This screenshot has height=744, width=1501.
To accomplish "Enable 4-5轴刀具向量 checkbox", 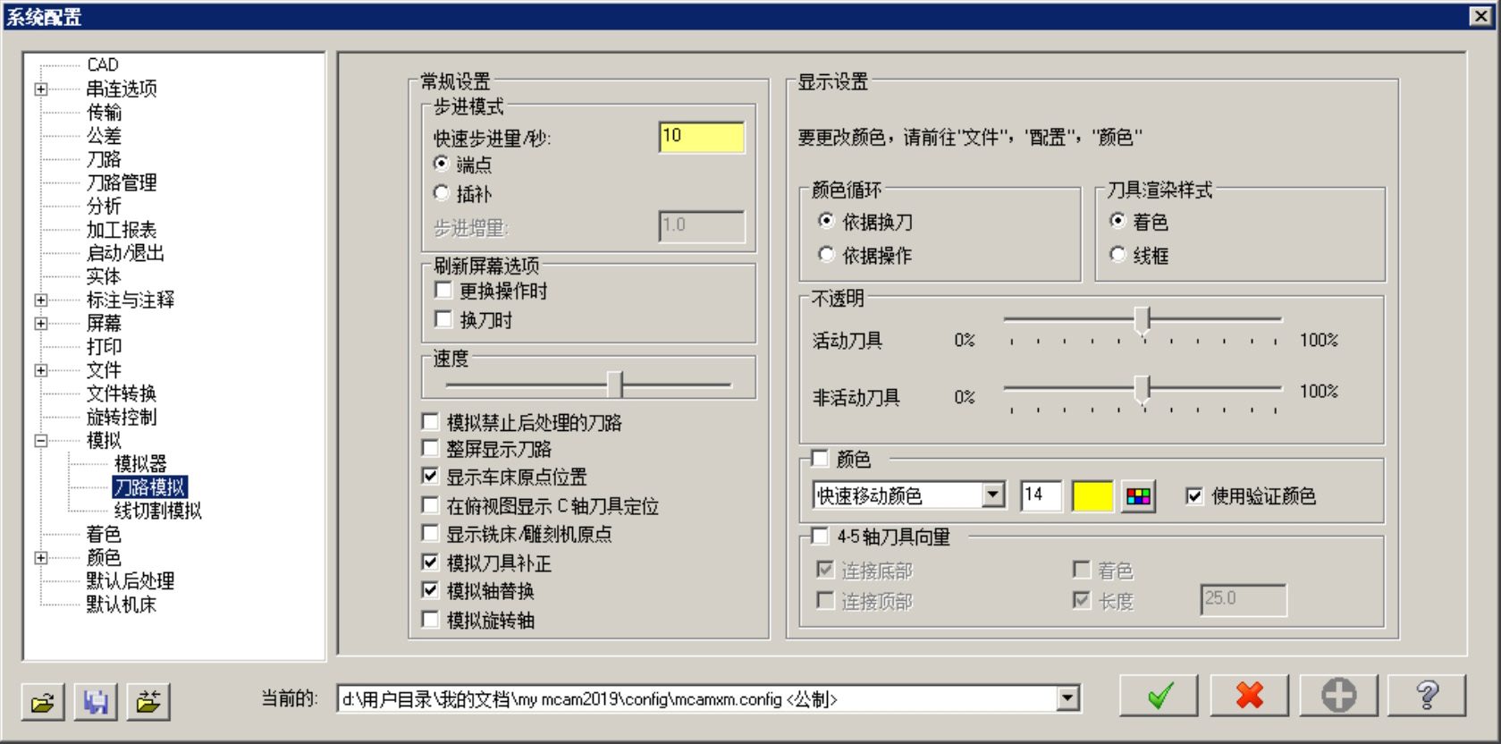I will pos(819,536).
